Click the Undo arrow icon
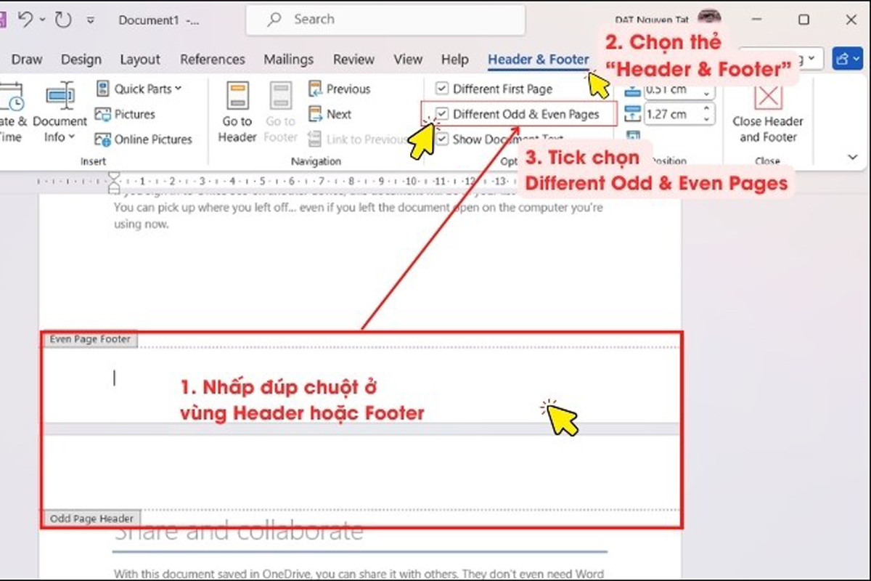The image size is (871, 581). [x=24, y=20]
